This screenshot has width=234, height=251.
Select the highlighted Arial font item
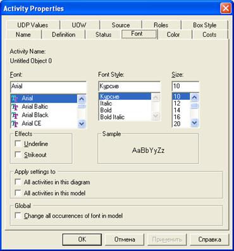click(x=44, y=98)
